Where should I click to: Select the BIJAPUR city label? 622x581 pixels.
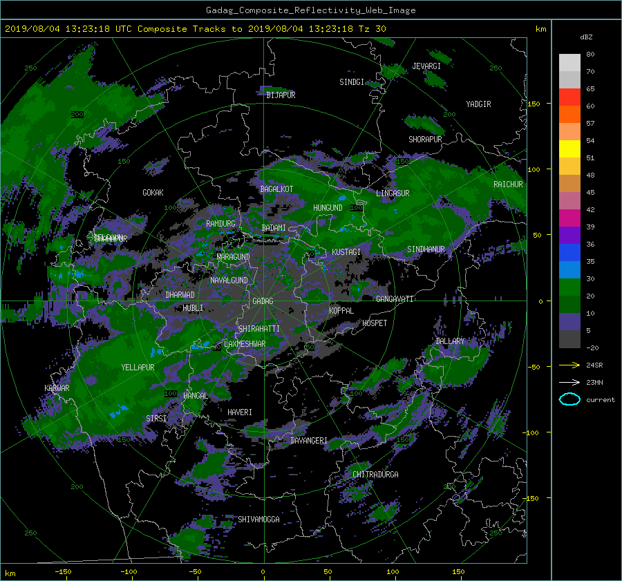pos(281,95)
